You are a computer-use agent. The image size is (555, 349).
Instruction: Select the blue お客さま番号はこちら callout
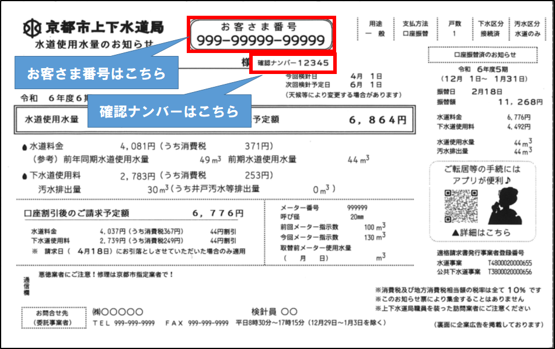pos(96,74)
